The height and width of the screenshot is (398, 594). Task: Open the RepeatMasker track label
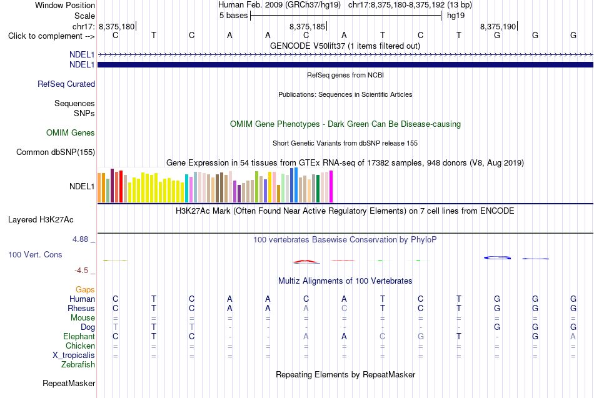coord(69,383)
